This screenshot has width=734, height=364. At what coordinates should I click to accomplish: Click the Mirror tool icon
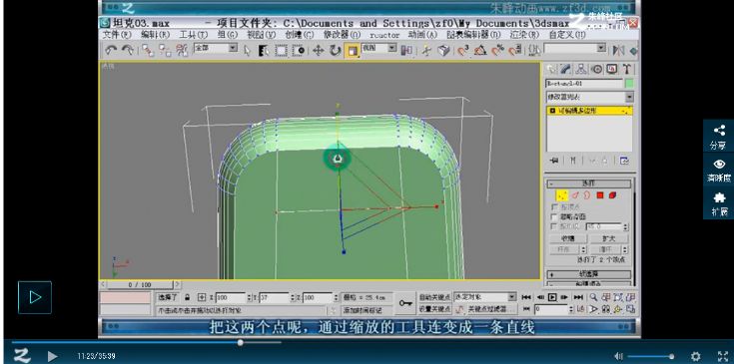(x=619, y=50)
